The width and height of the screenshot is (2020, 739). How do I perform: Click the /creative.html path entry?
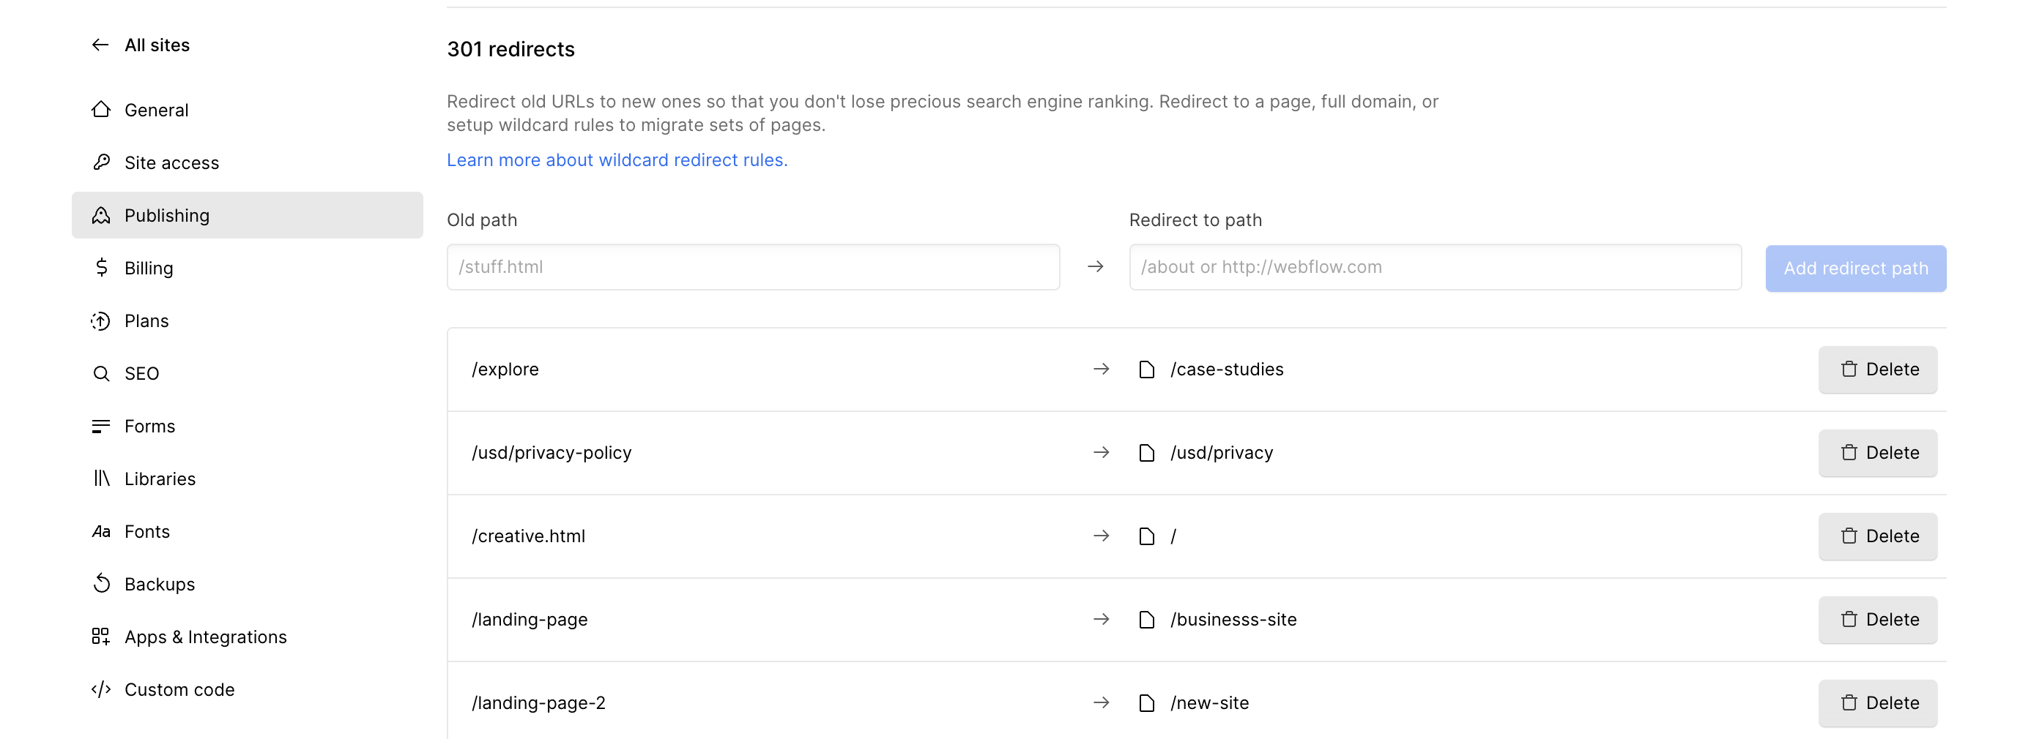529,536
